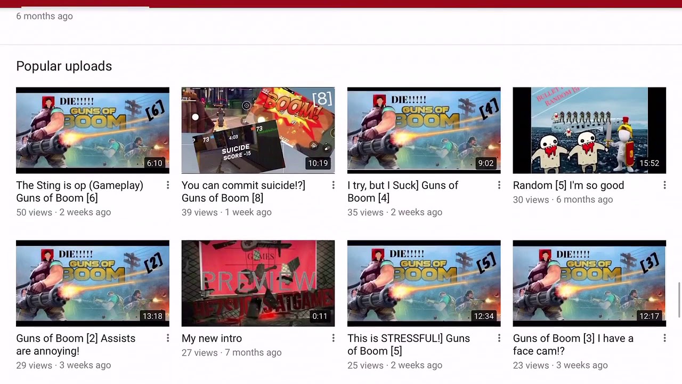Viewport: 682px width, 384px height.
Task: Open My new intro video title
Action: coord(212,338)
